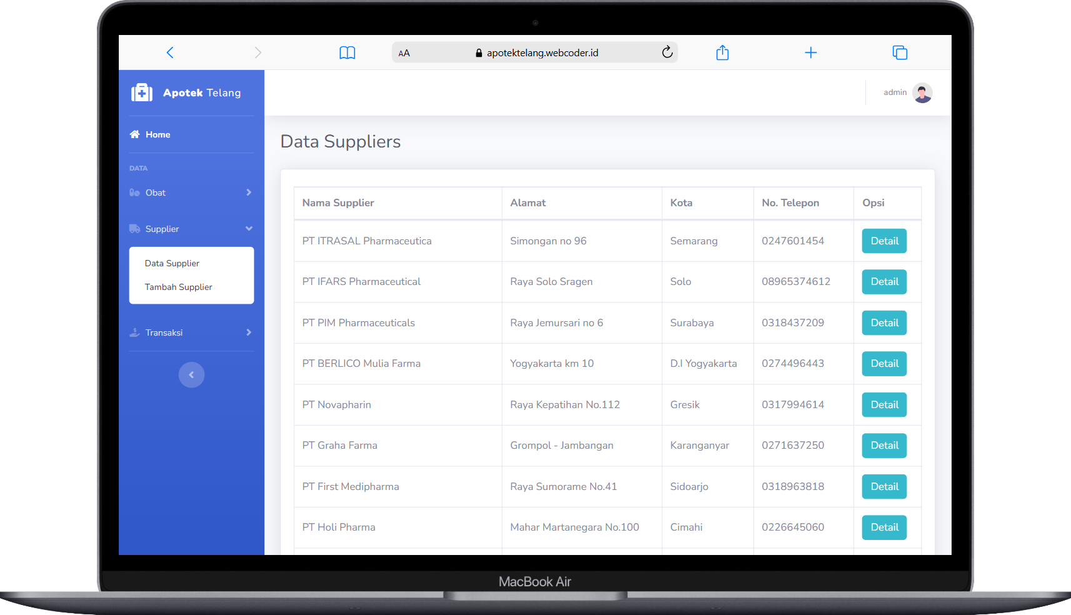Collapse the Supplier menu chevron

click(x=249, y=229)
